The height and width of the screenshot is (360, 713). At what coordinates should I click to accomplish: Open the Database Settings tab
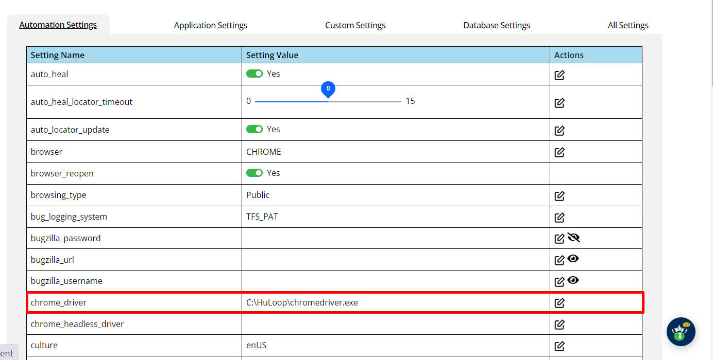click(496, 25)
